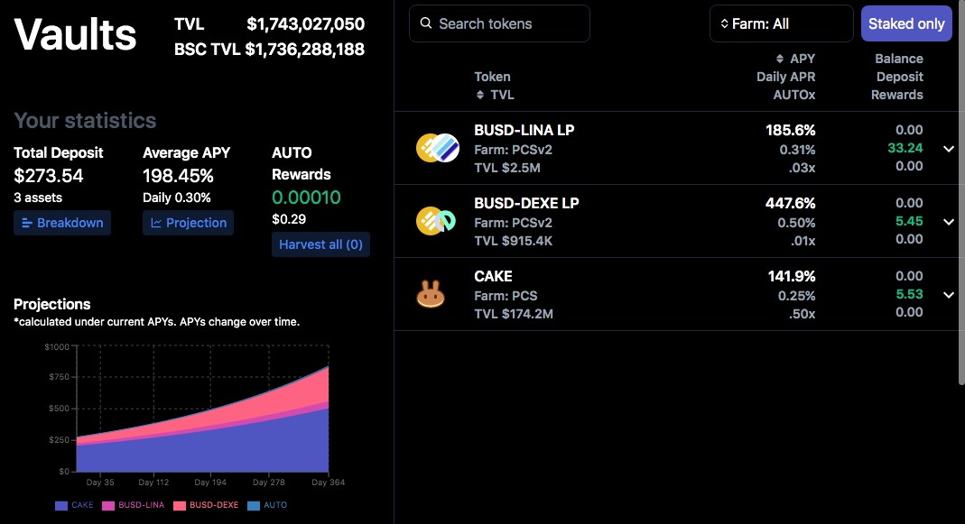Click the page vertical scrollbar
965x524 pixels.
tap(961, 192)
